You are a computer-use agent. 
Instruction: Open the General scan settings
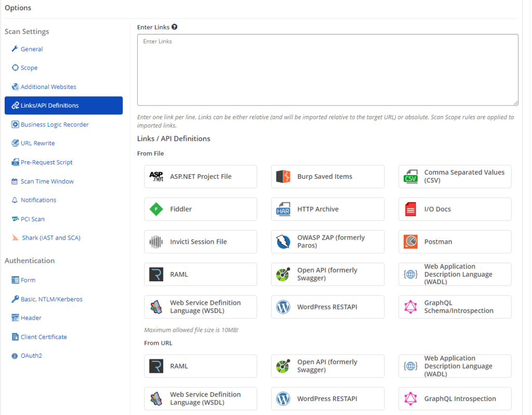pyautogui.click(x=32, y=49)
